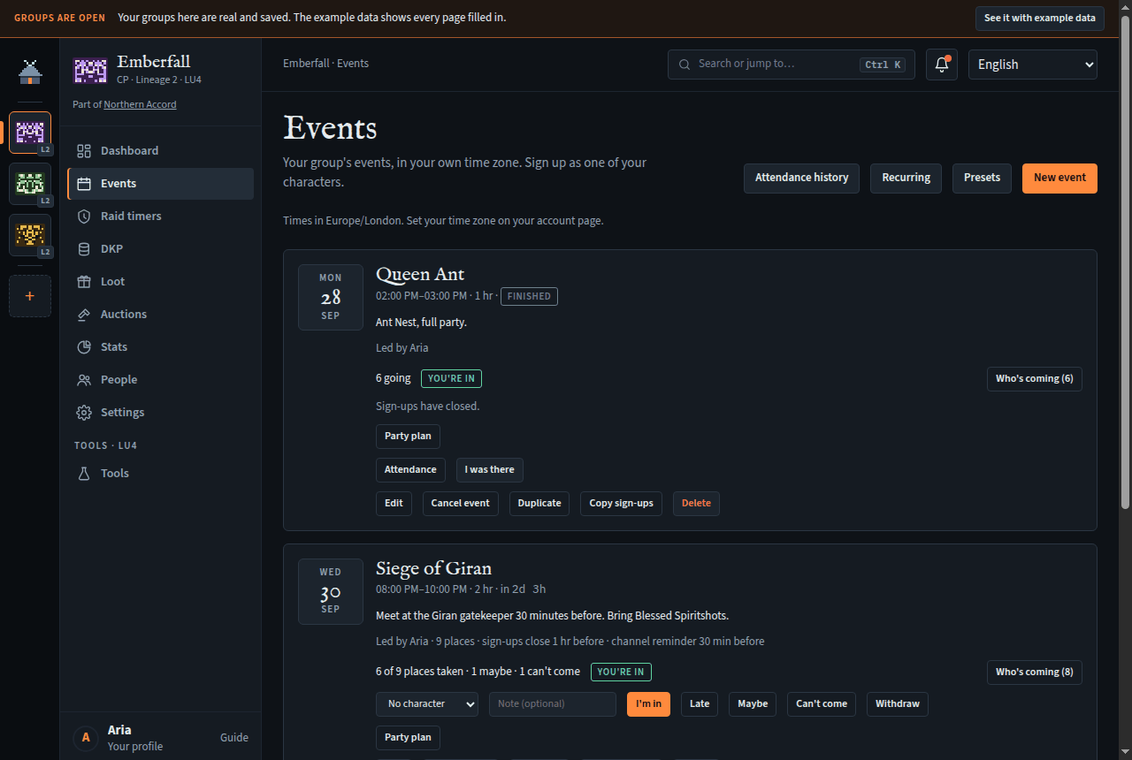The image size is (1132, 760).
Task: Click the DKP database icon
Action: (84, 249)
